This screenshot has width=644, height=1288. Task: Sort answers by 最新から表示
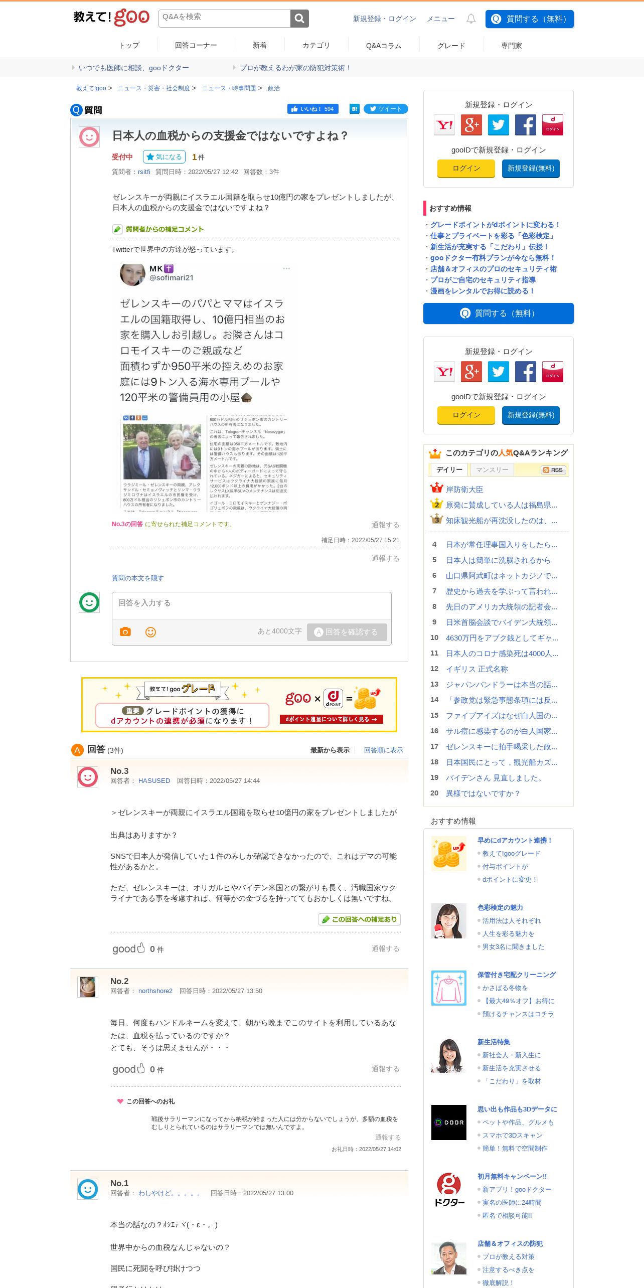330,750
